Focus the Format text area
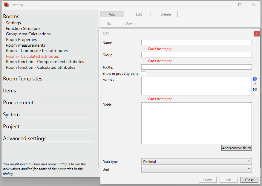The width and height of the screenshot is (262, 186). (x=196, y=86)
